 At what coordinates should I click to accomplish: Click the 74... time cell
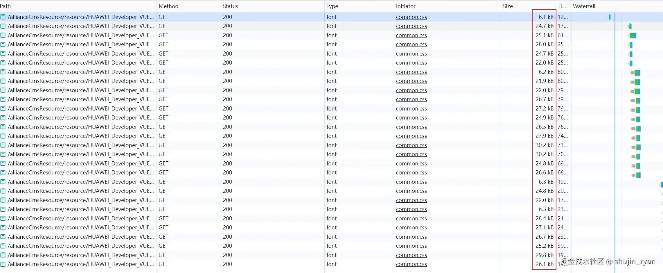[563, 136]
